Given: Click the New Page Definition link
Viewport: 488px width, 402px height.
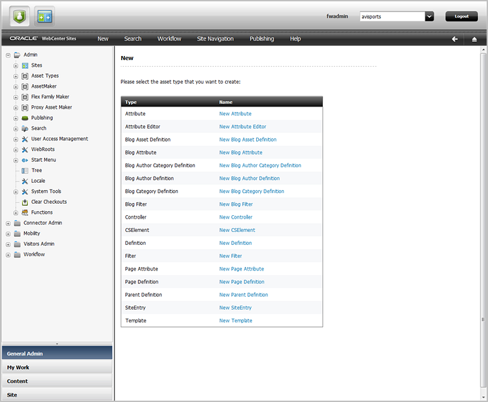Looking at the screenshot, I should (x=242, y=282).
